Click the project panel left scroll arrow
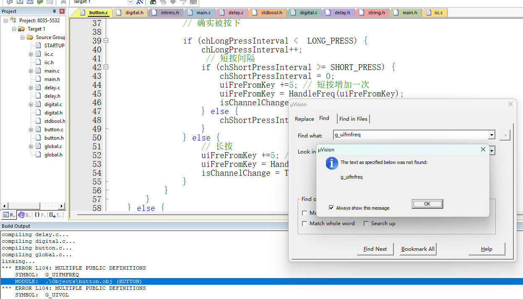Viewport: 523px width, 299px height. pyautogui.click(x=5, y=206)
